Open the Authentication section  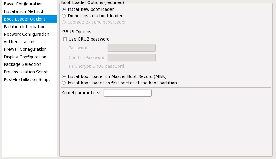pyautogui.click(x=19, y=42)
